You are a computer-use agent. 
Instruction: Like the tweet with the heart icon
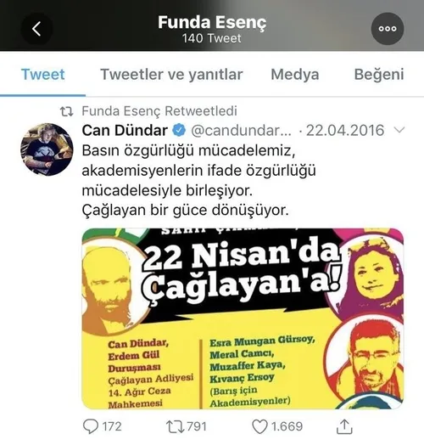(x=259, y=426)
